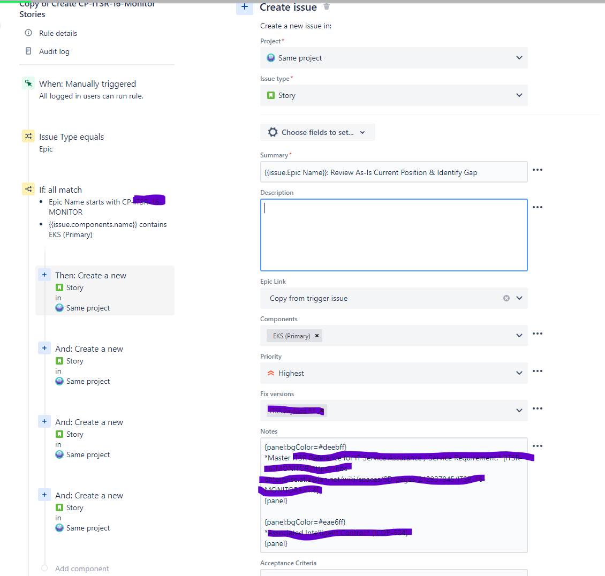
Task: Remove EKS (Primary) component tag
Action: [317, 336]
